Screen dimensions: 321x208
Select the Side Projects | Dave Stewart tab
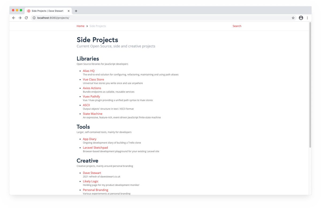(x=48, y=11)
